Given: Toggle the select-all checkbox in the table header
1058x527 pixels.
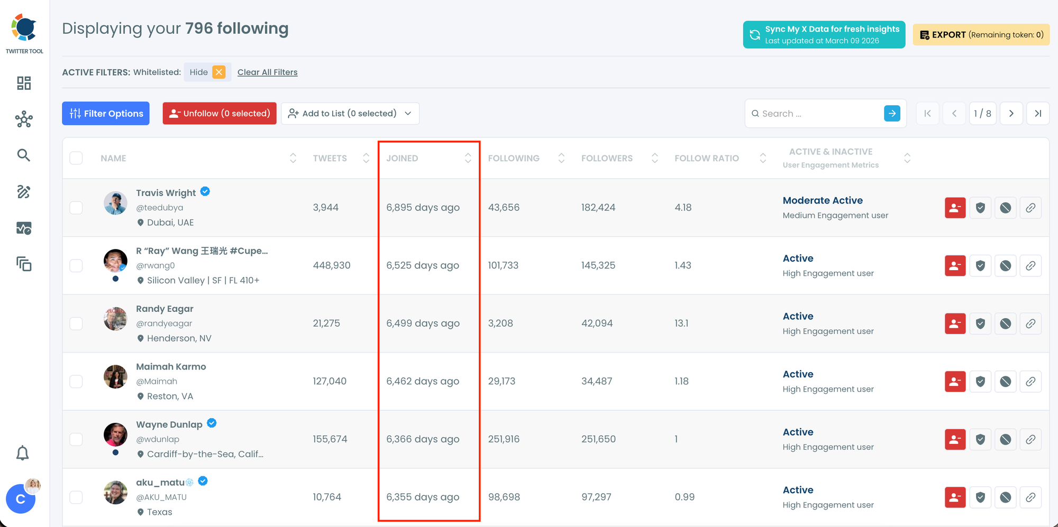Looking at the screenshot, I should (76, 158).
